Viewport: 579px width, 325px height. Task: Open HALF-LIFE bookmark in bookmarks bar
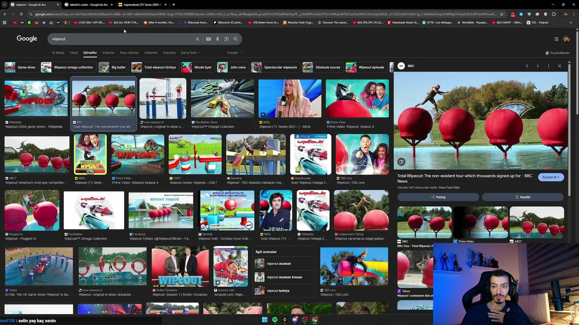90,23
